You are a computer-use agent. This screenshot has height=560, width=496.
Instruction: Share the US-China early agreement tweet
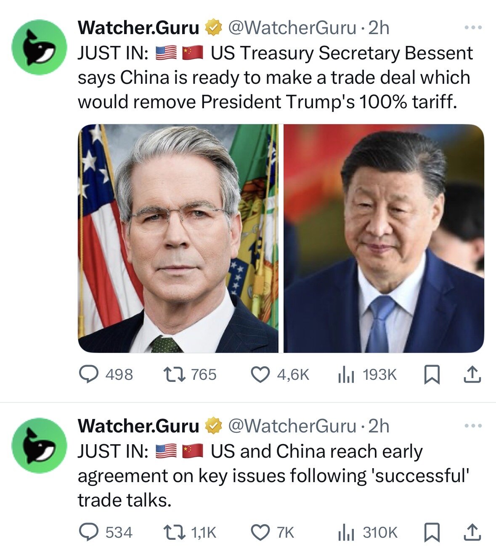point(472,532)
